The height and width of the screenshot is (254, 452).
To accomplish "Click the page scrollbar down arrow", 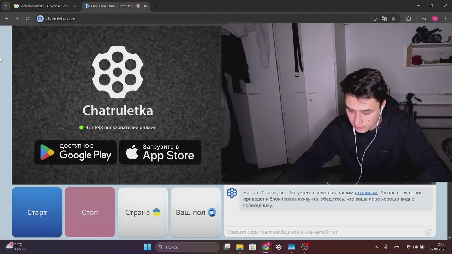I will [450, 238].
